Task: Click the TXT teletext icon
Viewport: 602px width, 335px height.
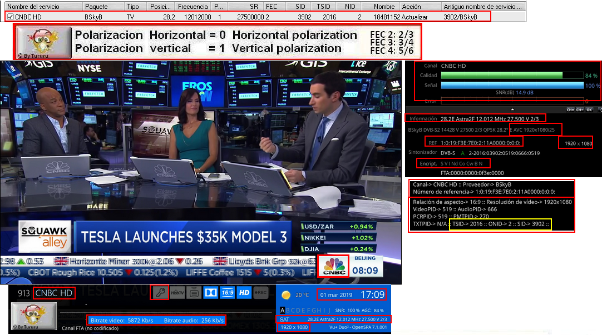Action: click(x=194, y=293)
